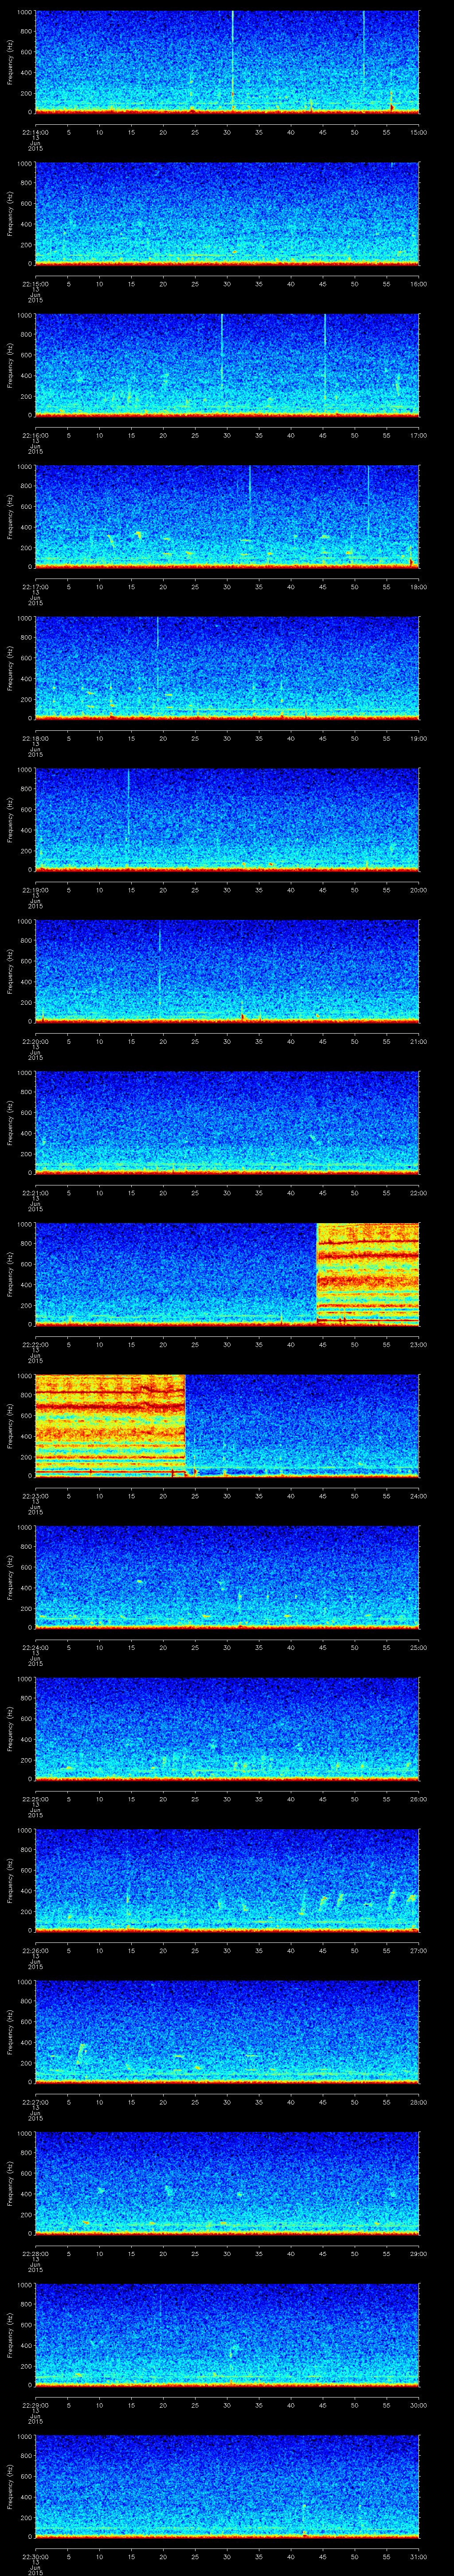This screenshot has width=454, height=2576.
Task: Click the Frequency (Hz) axis label of the top spectrogram
Action: point(10,62)
